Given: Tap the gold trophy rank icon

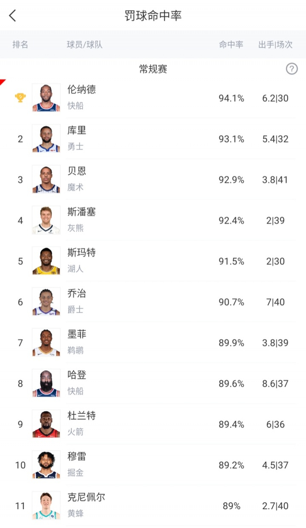Looking at the screenshot, I should coord(20,98).
